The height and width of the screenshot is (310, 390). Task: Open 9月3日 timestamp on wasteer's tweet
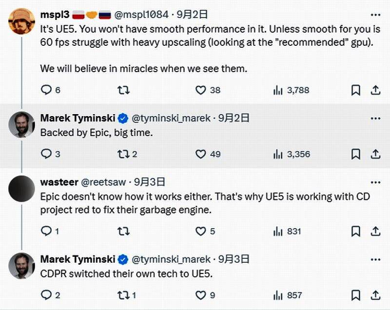coord(149,182)
